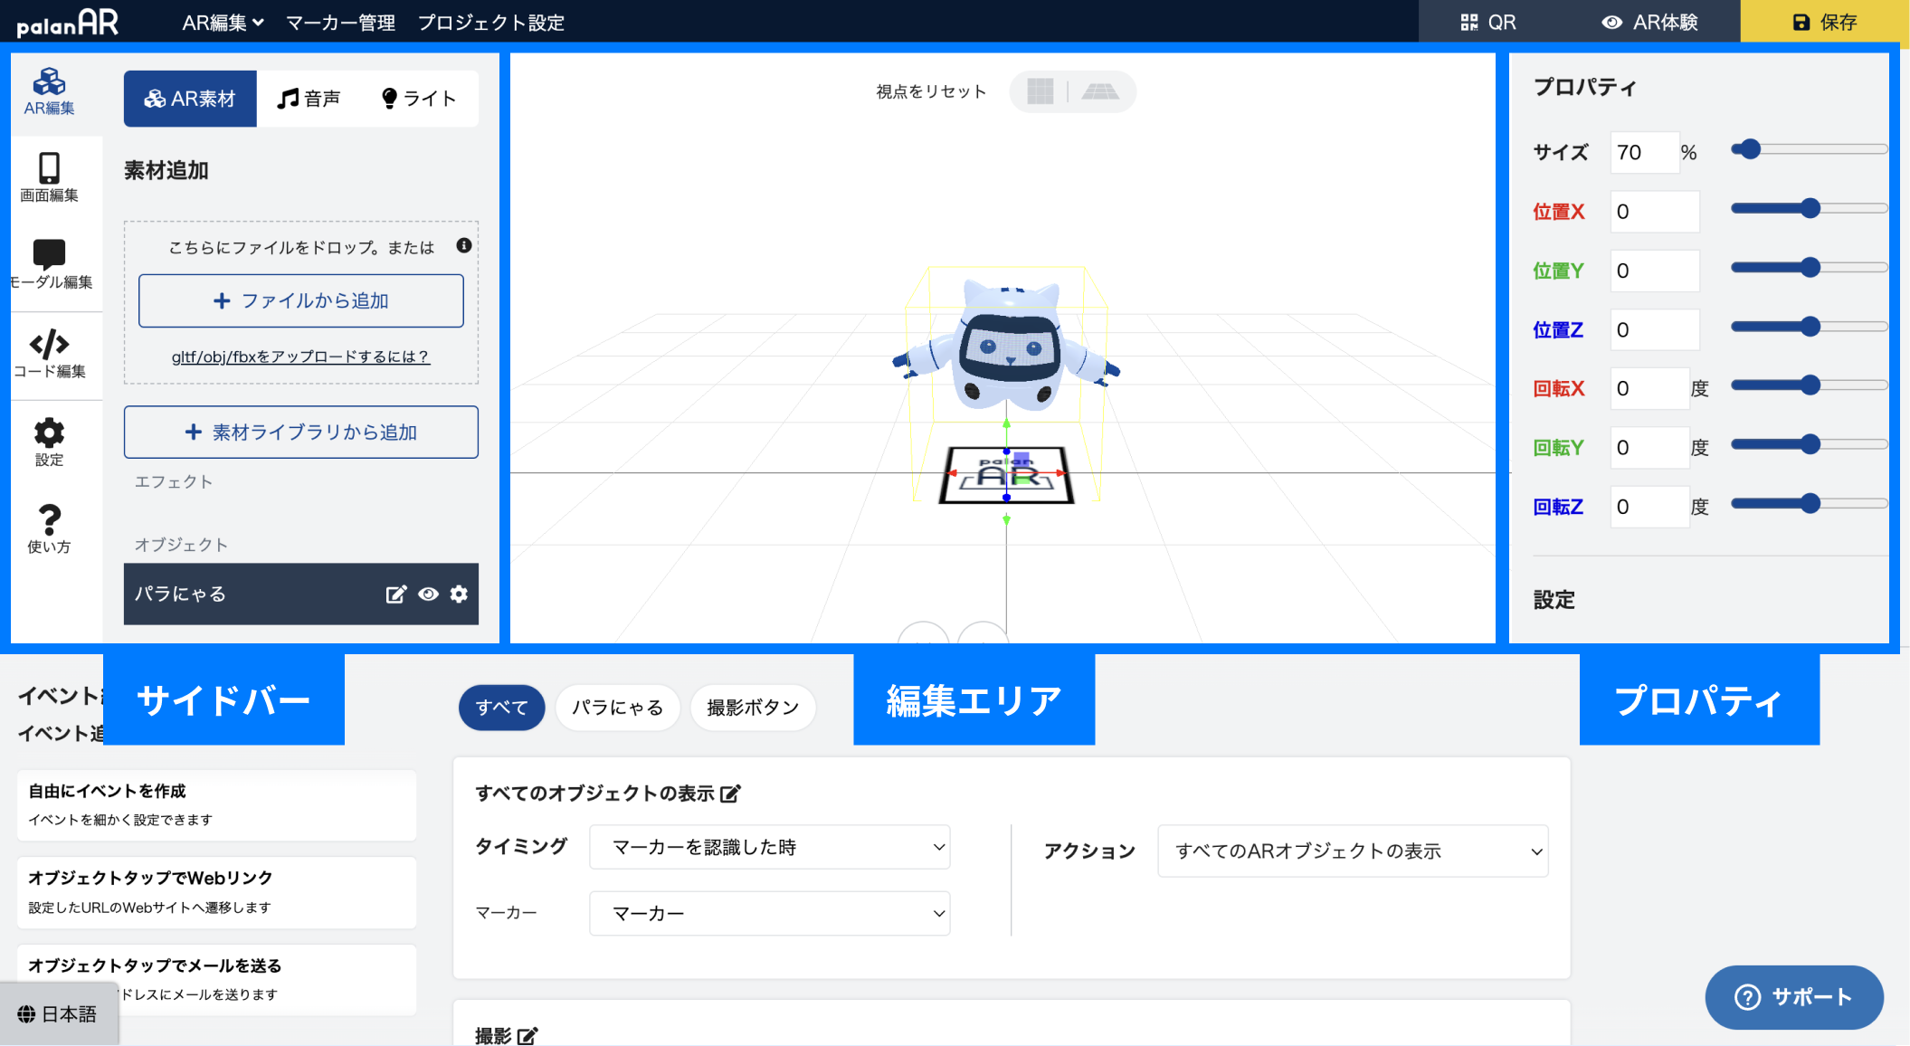This screenshot has width=1910, height=1046.
Task: Open the gltf/obj/fbx upload help link
Action: (300, 357)
